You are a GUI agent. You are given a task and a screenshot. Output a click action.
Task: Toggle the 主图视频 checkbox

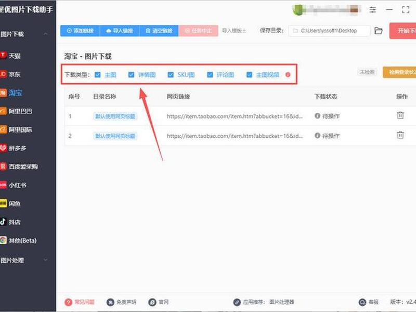(x=250, y=75)
